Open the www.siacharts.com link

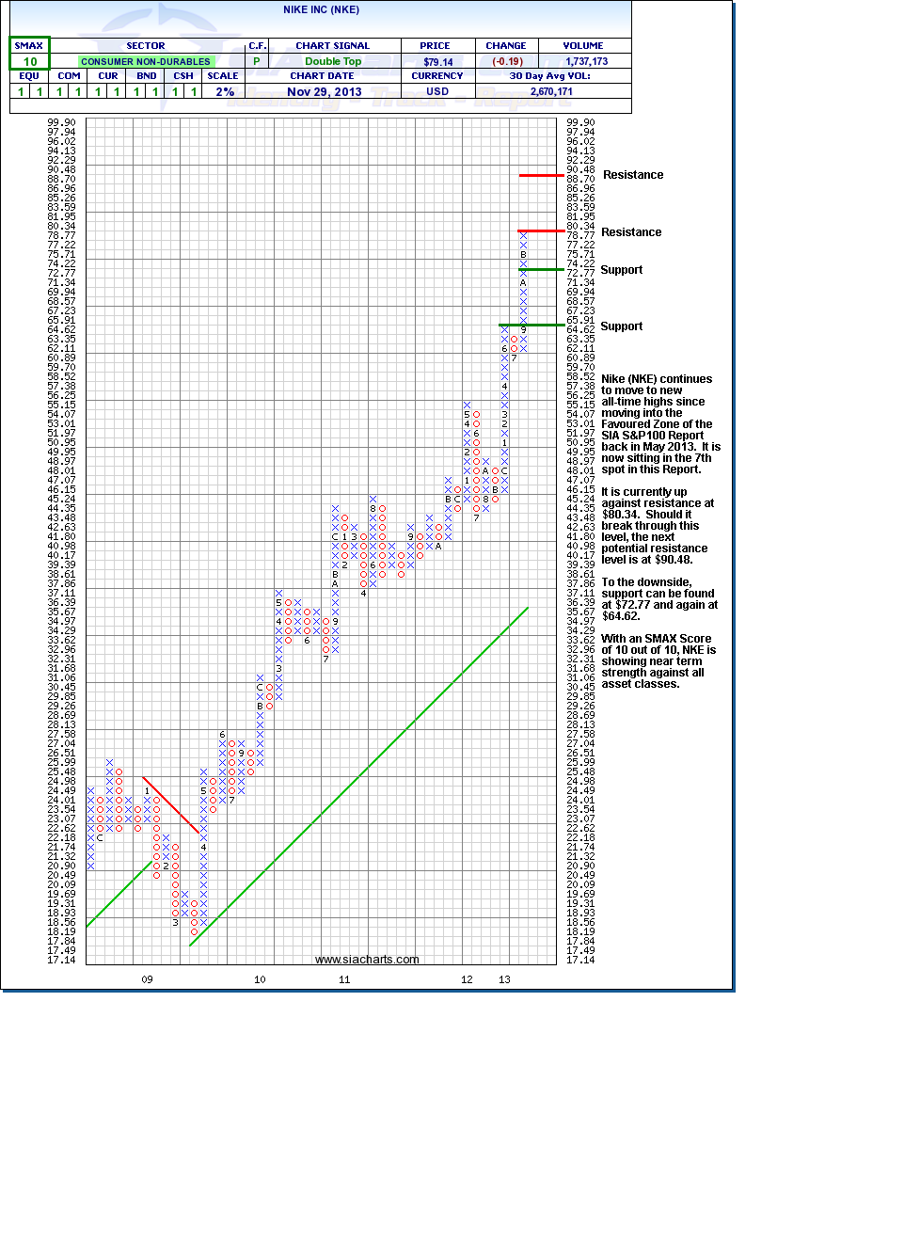(x=367, y=960)
